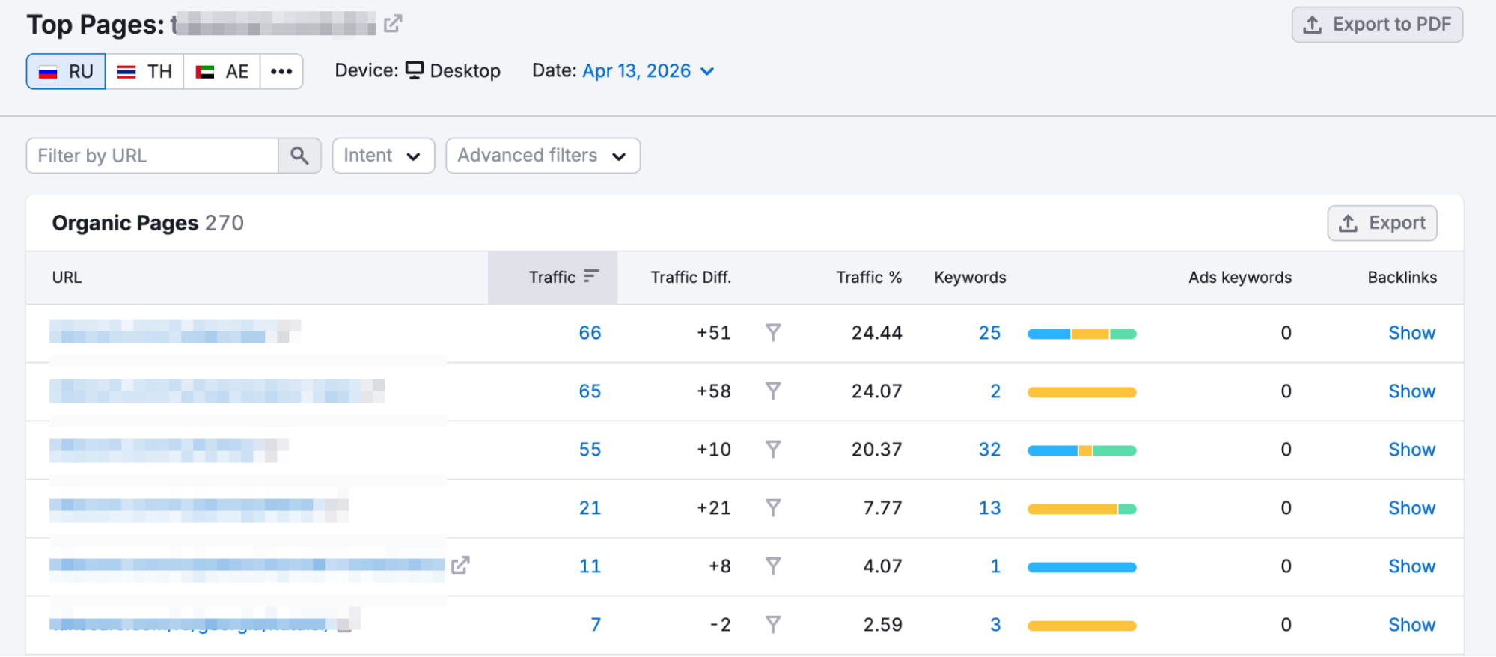Click intent color bar in the 25 keywords row
The height and width of the screenshot is (657, 1496).
1082,334
